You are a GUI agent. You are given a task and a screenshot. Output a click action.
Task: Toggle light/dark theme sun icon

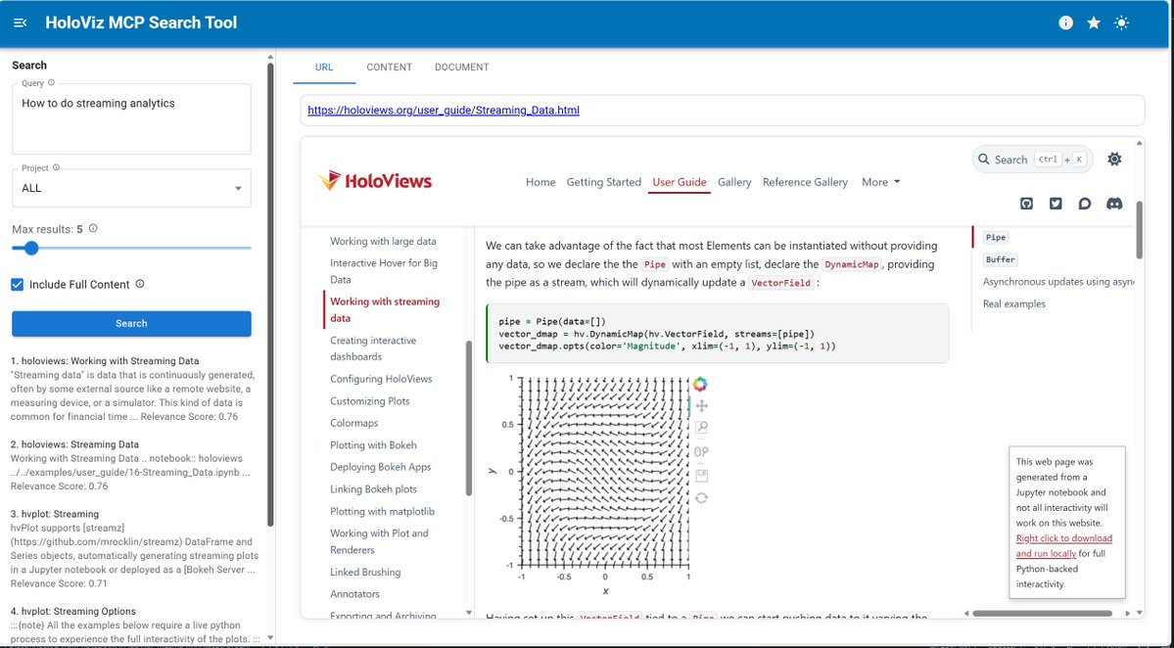point(1121,23)
